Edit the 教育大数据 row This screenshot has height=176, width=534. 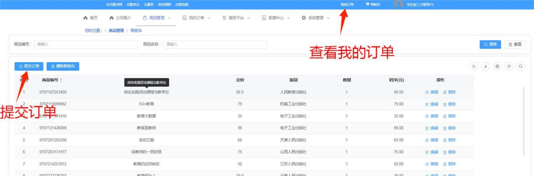click(432, 116)
